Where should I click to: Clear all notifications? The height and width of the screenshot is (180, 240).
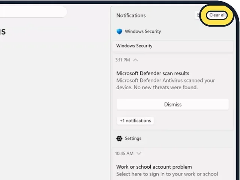click(217, 15)
